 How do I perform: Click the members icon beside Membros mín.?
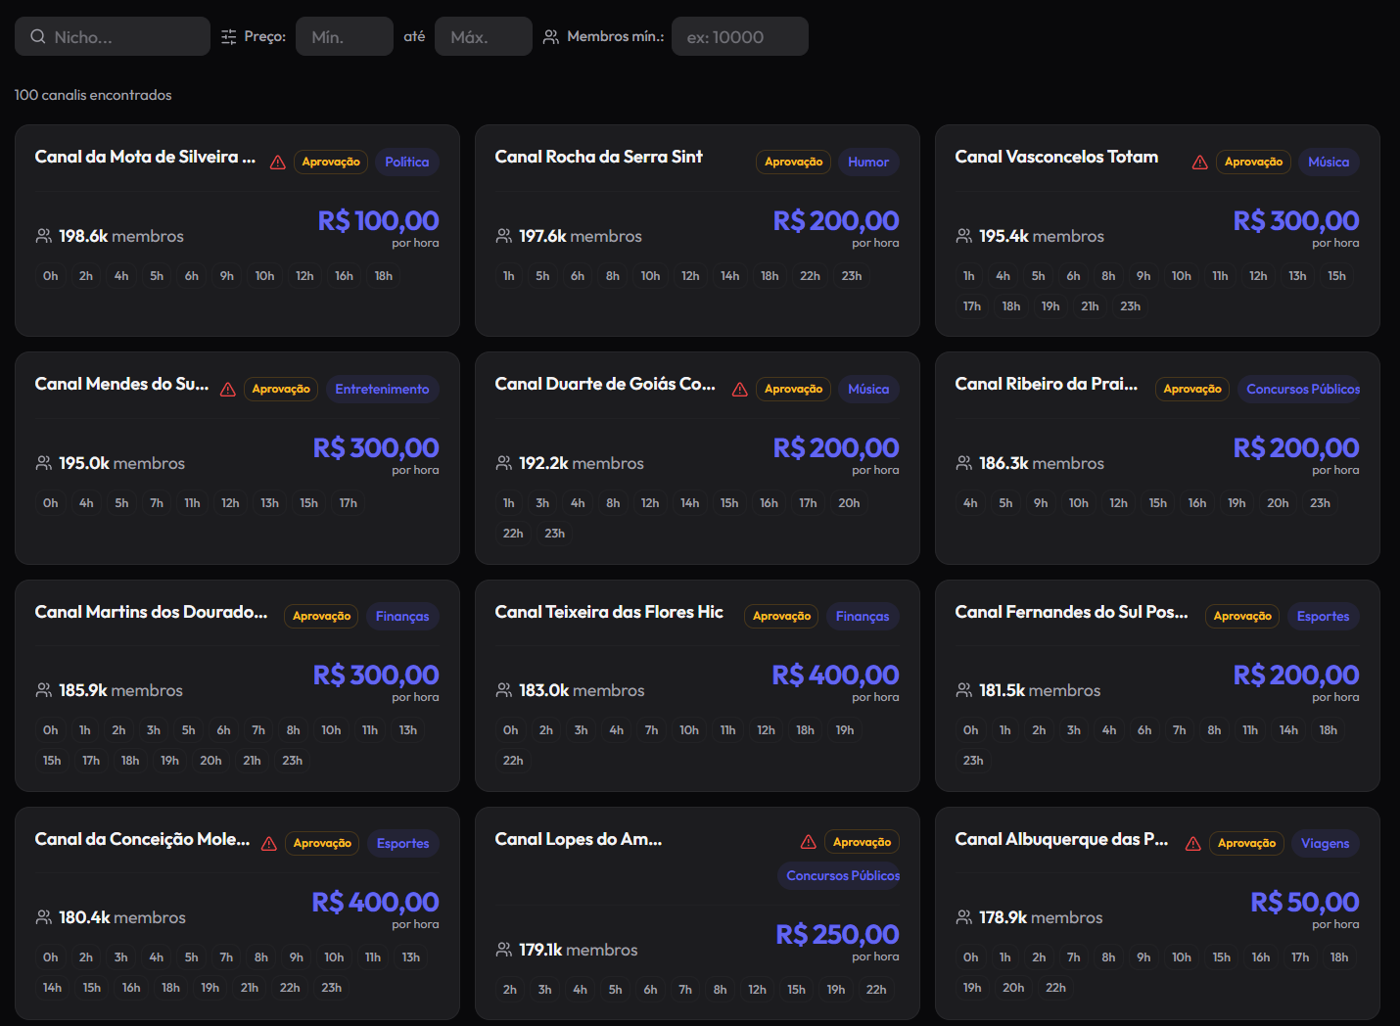point(551,36)
